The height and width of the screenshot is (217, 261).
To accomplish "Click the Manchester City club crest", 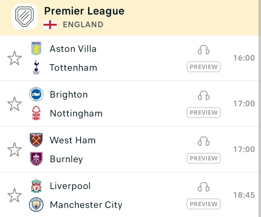I will click(x=36, y=205).
